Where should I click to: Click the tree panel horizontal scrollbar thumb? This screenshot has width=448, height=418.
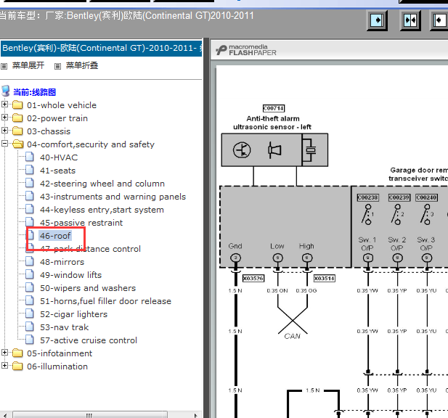(x=90, y=415)
